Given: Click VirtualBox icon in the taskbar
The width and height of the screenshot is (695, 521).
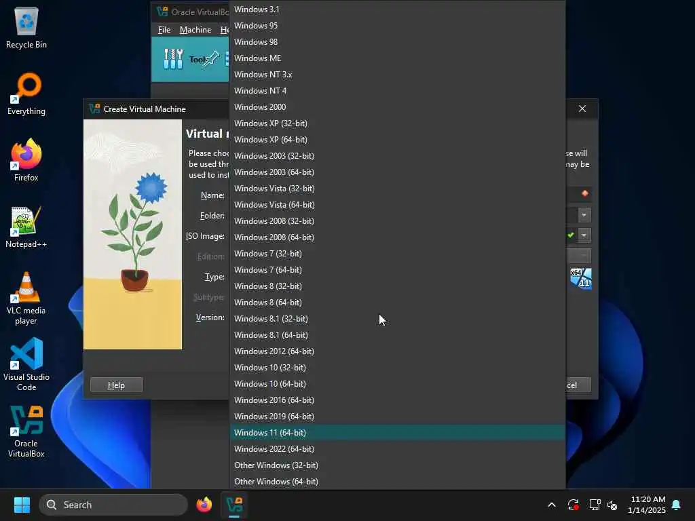Looking at the screenshot, I should coord(234,505).
